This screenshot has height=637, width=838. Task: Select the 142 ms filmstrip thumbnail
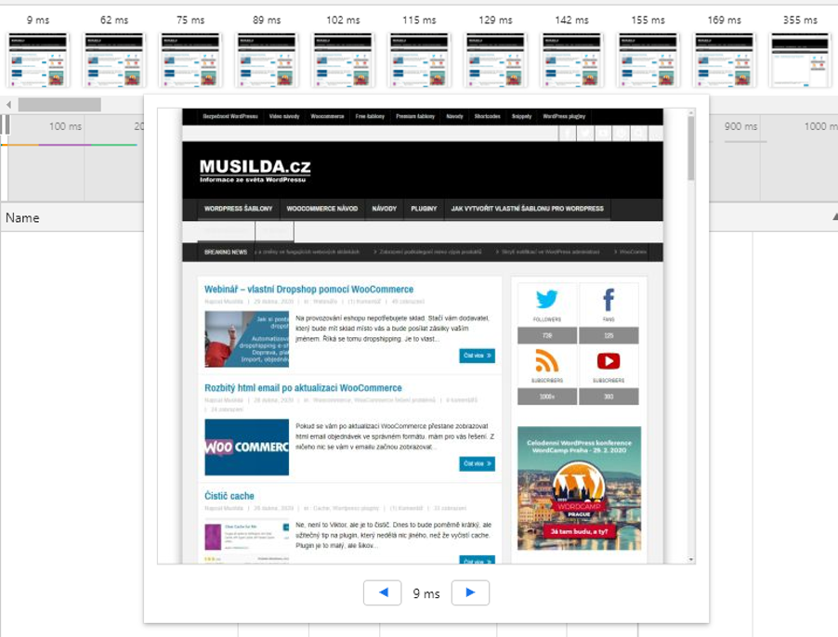pyautogui.click(x=572, y=59)
